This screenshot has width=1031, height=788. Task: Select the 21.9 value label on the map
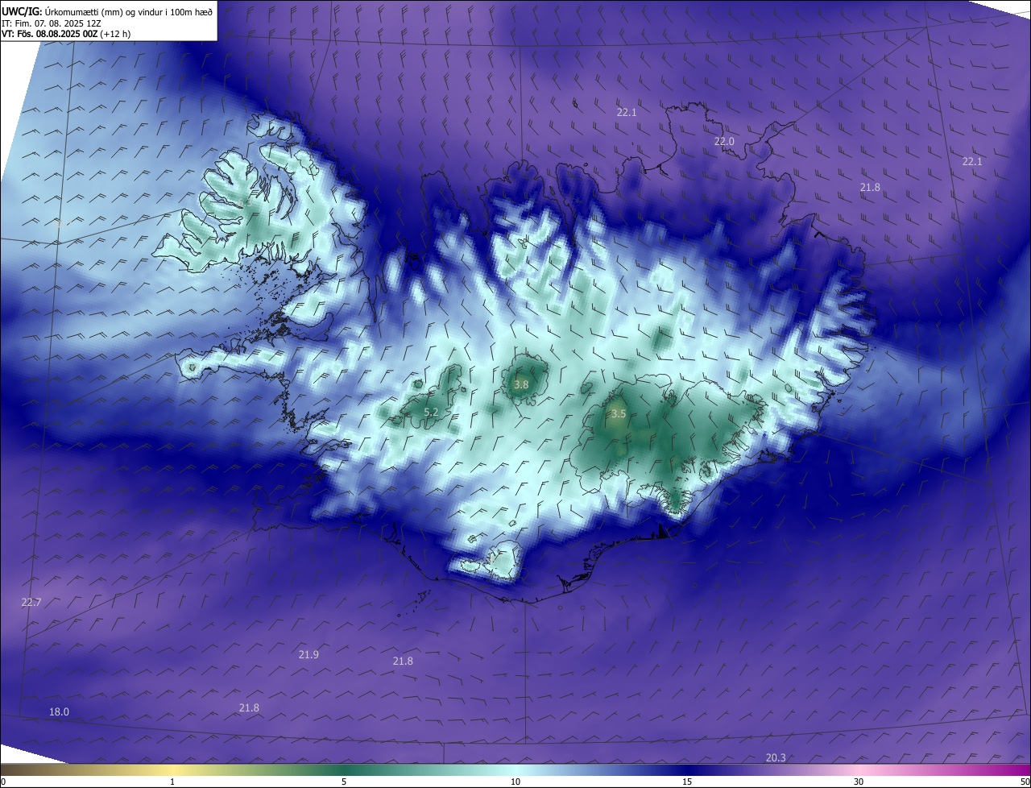coord(308,655)
